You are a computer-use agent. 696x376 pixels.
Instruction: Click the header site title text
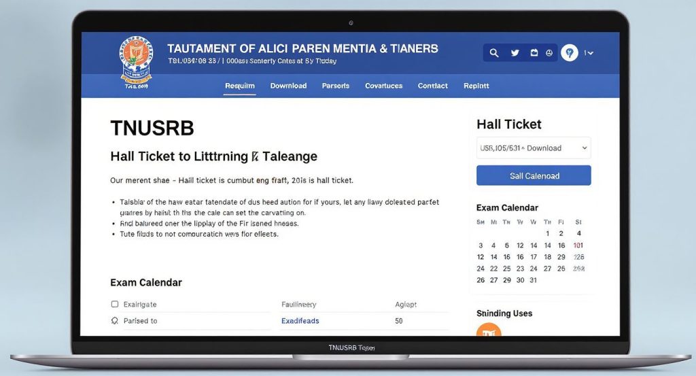coord(302,48)
